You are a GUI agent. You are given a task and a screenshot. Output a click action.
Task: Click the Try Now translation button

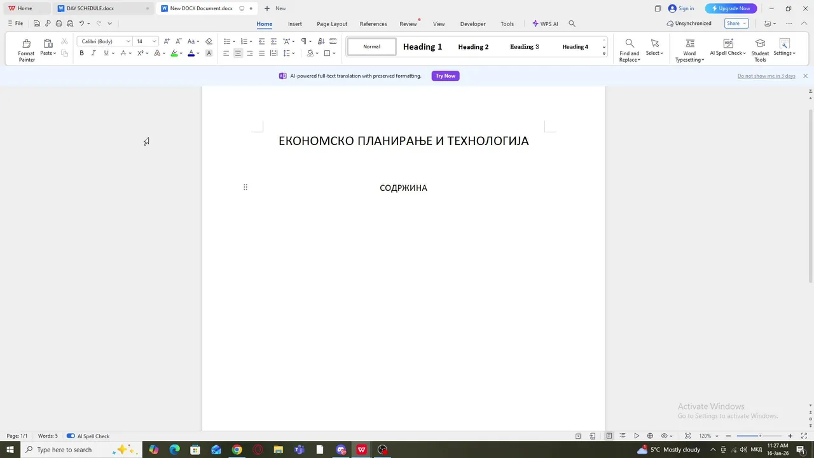pyautogui.click(x=445, y=76)
